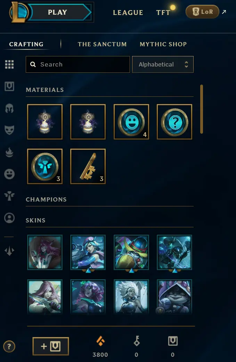The height and width of the screenshot is (362, 236).
Task: Filter loot by skins mask icon
Action: [9, 130]
